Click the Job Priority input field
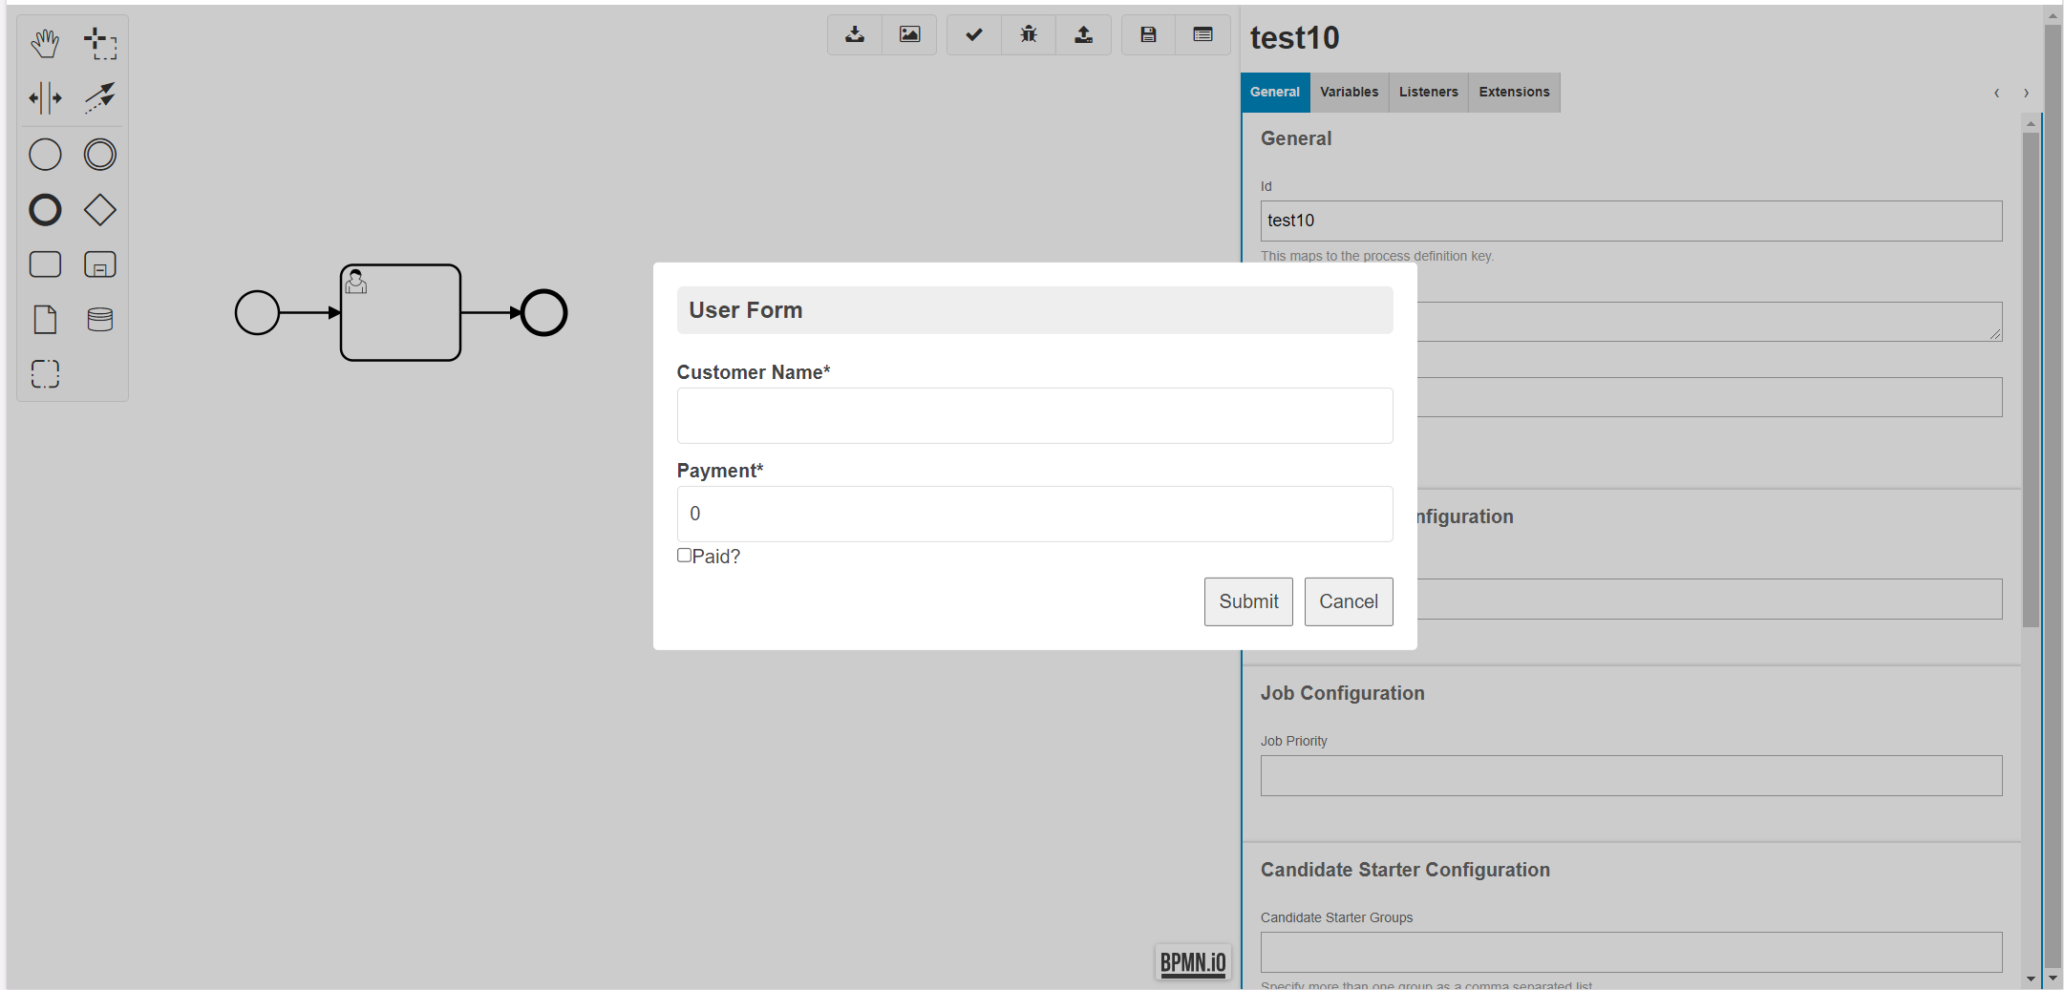 pyautogui.click(x=1631, y=776)
